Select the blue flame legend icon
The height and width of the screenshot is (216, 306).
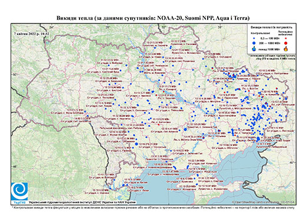point(254,49)
